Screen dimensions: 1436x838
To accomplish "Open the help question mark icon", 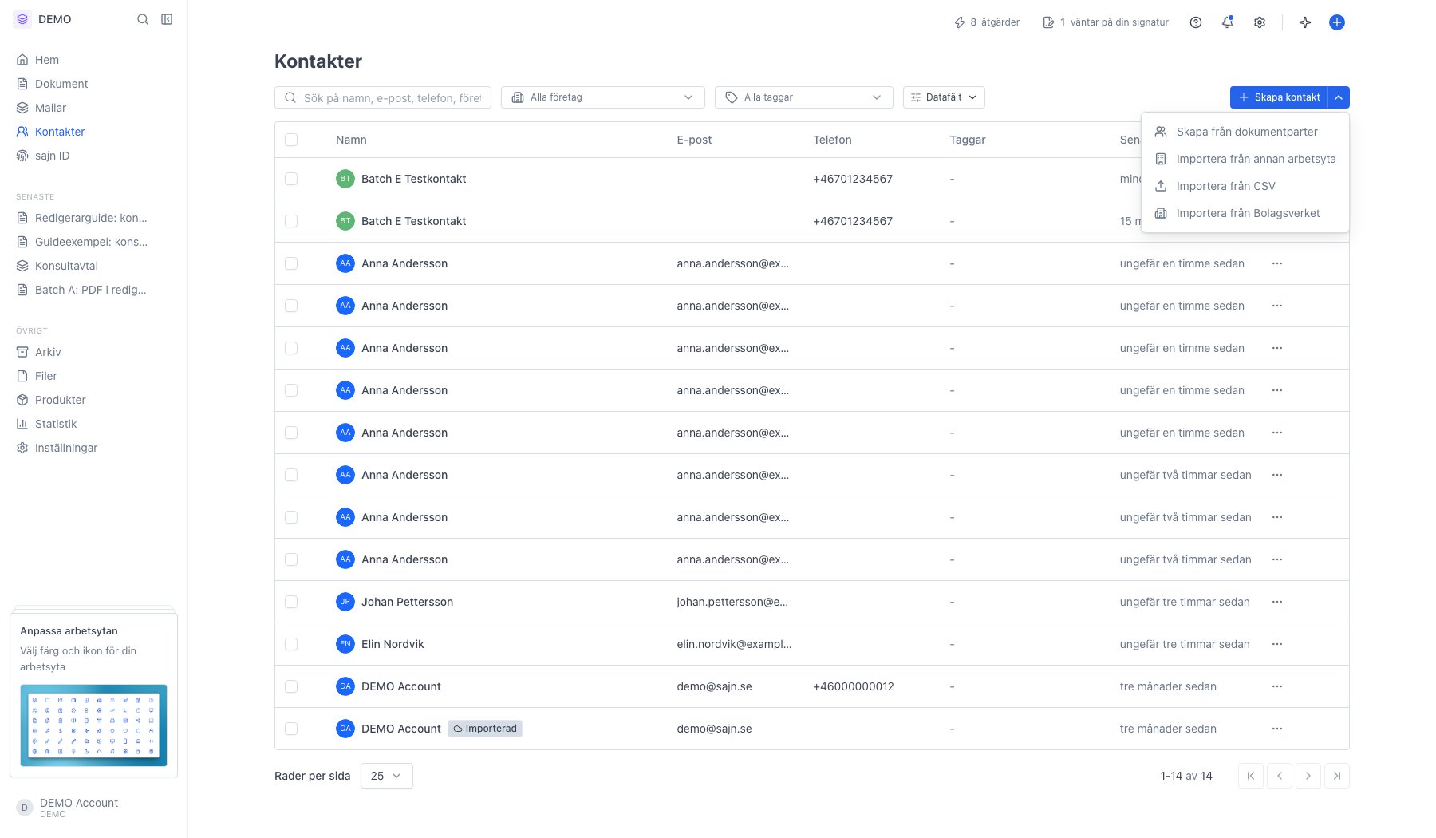I will click(1195, 22).
